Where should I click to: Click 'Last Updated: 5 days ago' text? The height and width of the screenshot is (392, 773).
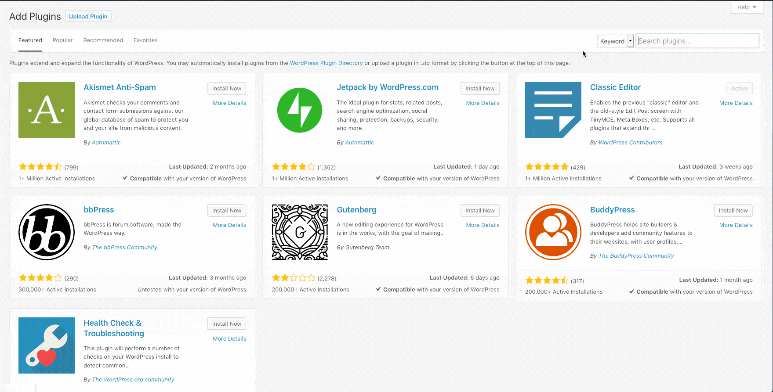[465, 277]
